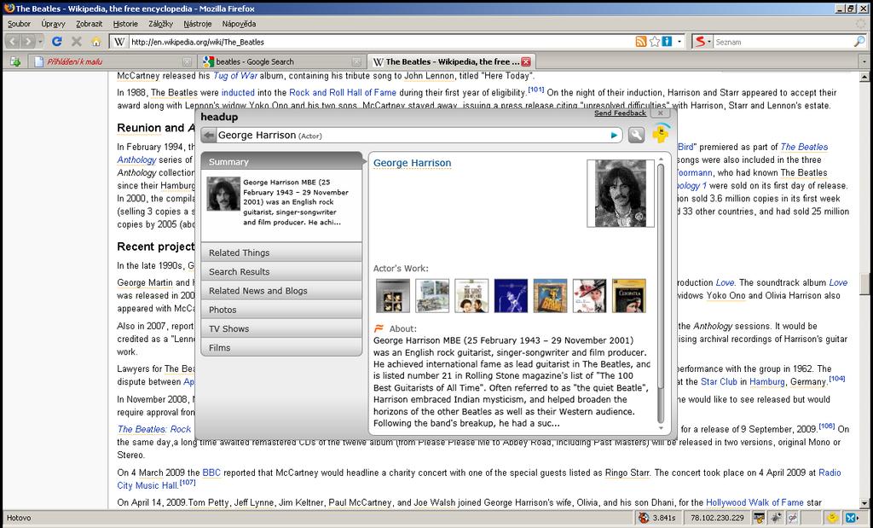
Task: Click the Seznam search input field
Action: 783,42
